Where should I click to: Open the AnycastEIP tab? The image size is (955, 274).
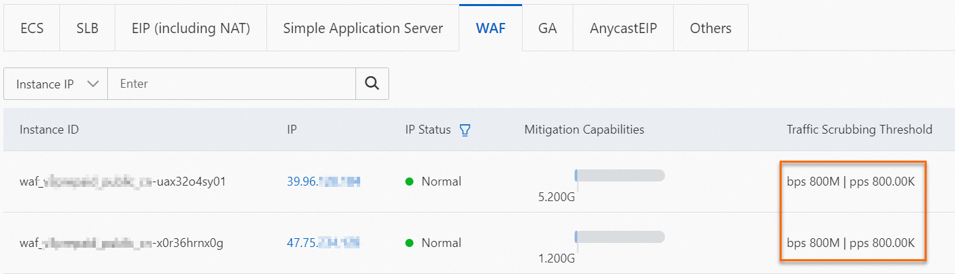point(623,28)
